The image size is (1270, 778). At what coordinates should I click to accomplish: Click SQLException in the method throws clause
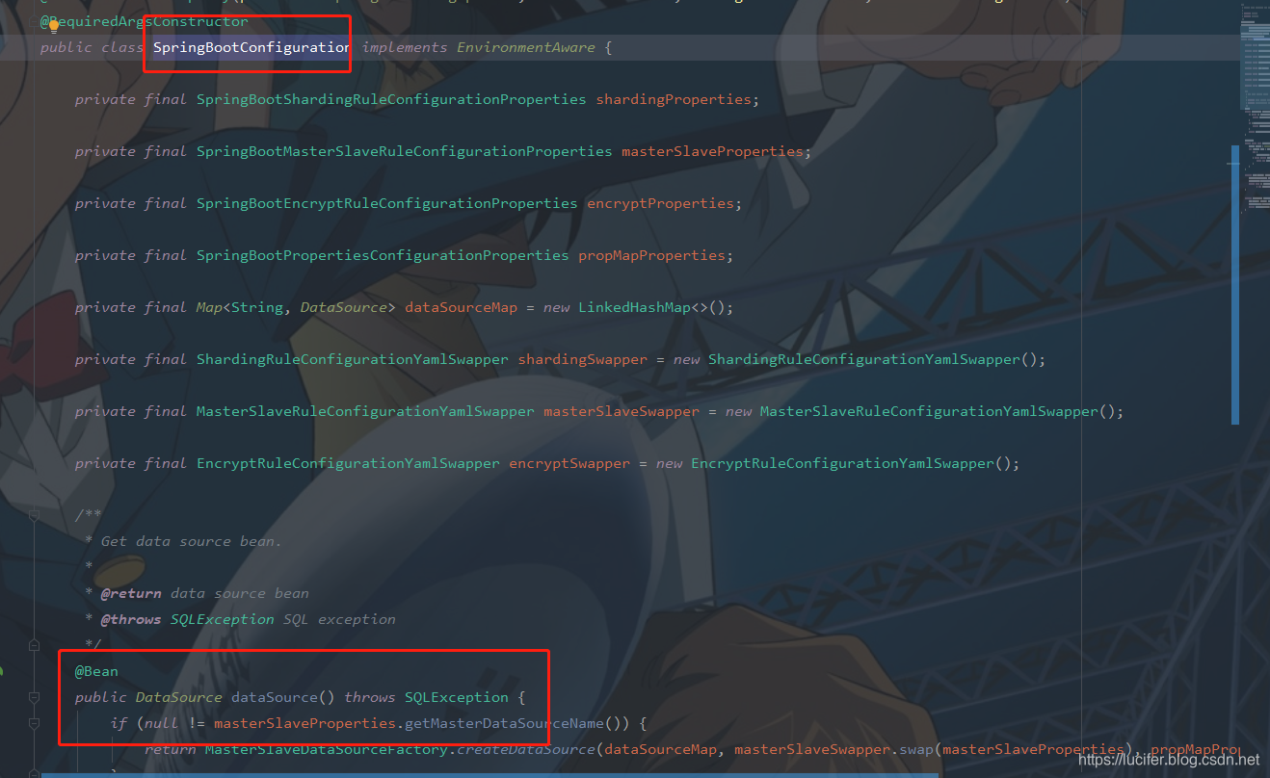(x=457, y=697)
